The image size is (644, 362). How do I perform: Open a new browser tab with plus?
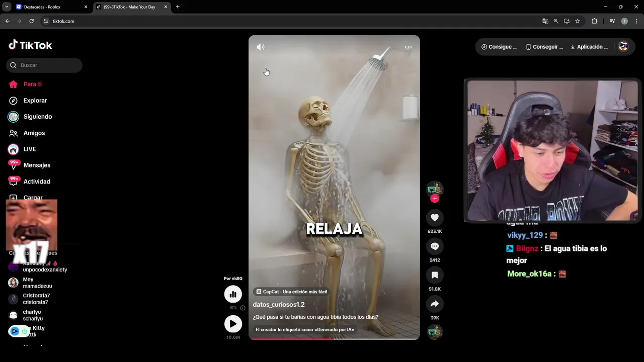[x=178, y=7]
